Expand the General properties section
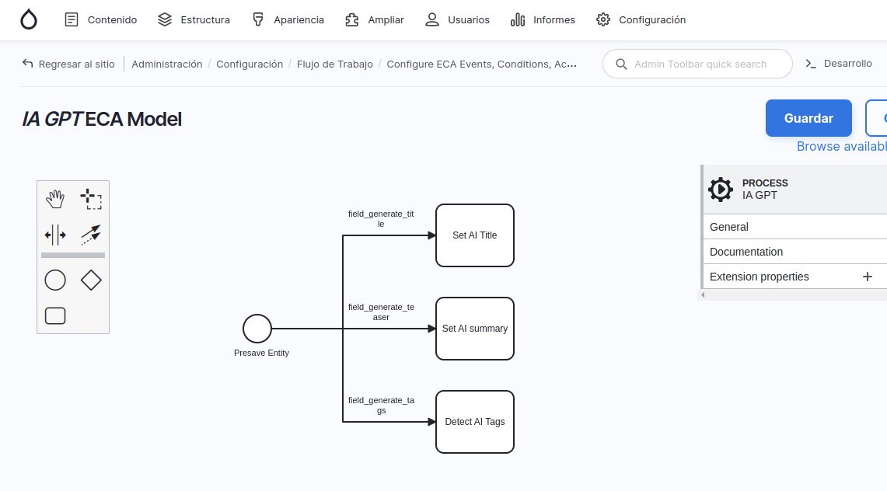The height and width of the screenshot is (491, 887). (x=729, y=227)
